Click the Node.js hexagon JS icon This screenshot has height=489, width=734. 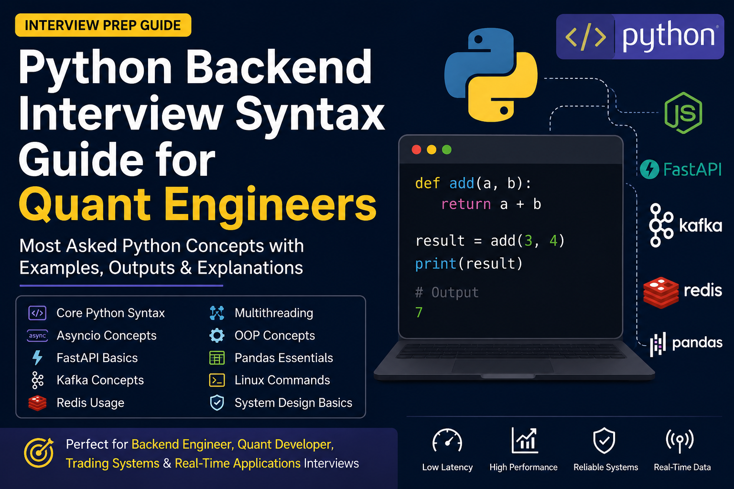click(683, 113)
